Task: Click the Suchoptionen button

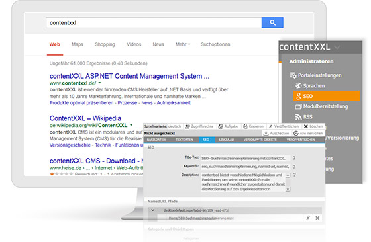Action: pyautogui.click(x=215, y=44)
